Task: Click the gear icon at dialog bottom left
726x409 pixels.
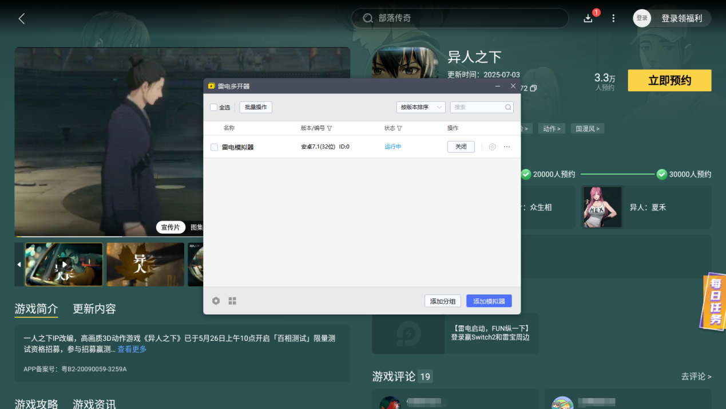Action: point(216,300)
